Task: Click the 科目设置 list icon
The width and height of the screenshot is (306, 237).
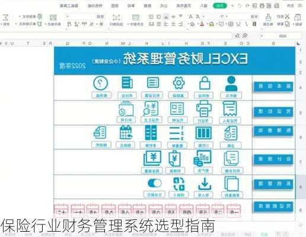Action: 153,82
